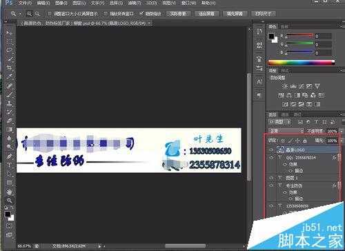Toggle effects visibility under QQ layer

pyautogui.click(x=286, y=164)
